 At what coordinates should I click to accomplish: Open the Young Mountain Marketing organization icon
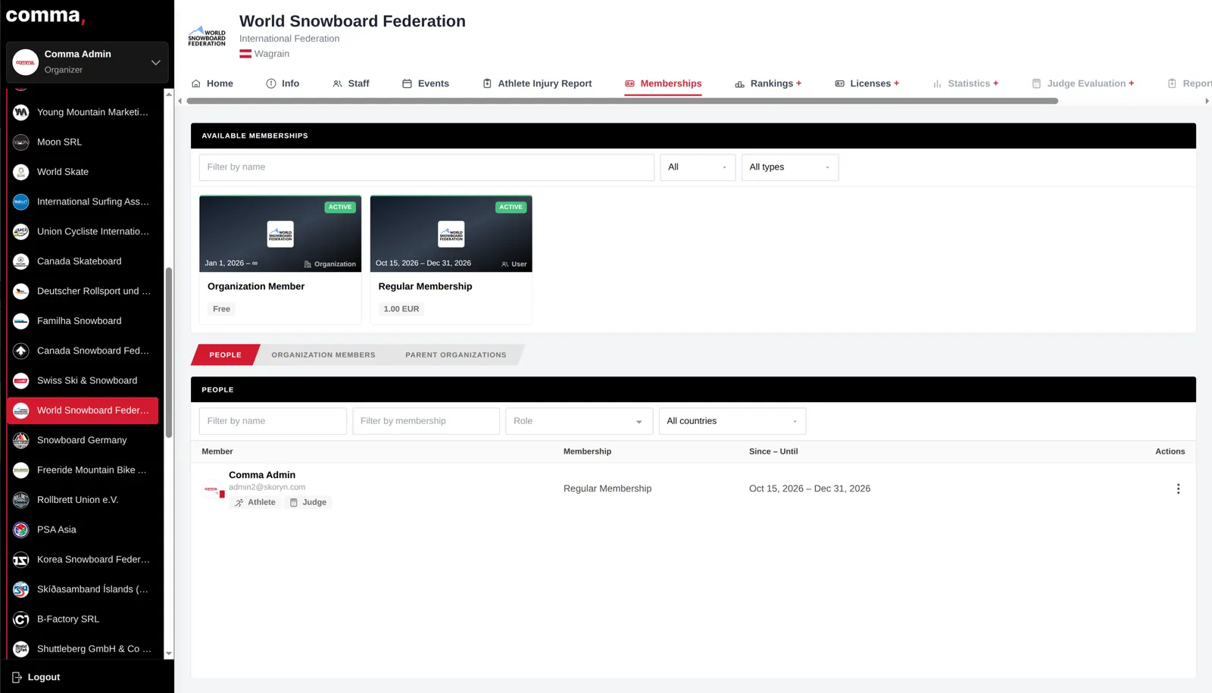click(21, 112)
